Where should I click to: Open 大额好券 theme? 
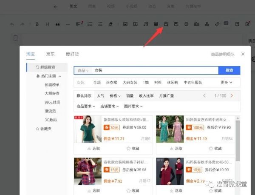52,93
